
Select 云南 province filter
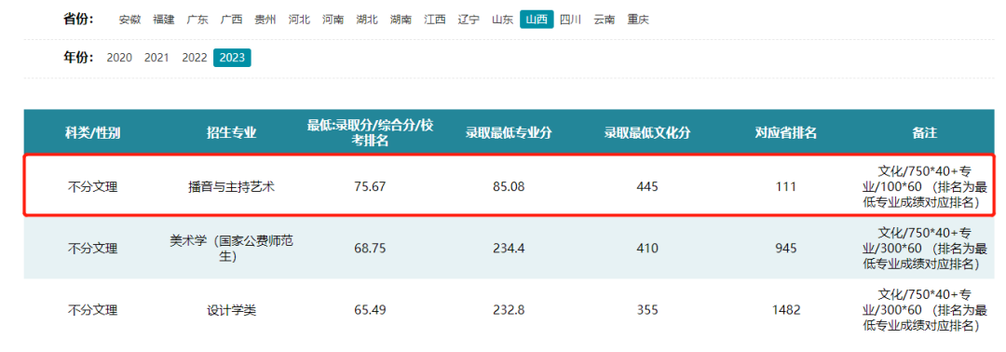coord(605,20)
